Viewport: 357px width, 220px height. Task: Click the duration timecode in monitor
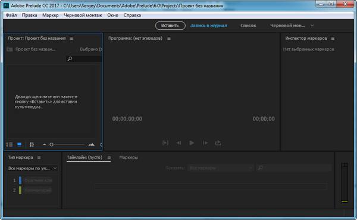264,119
